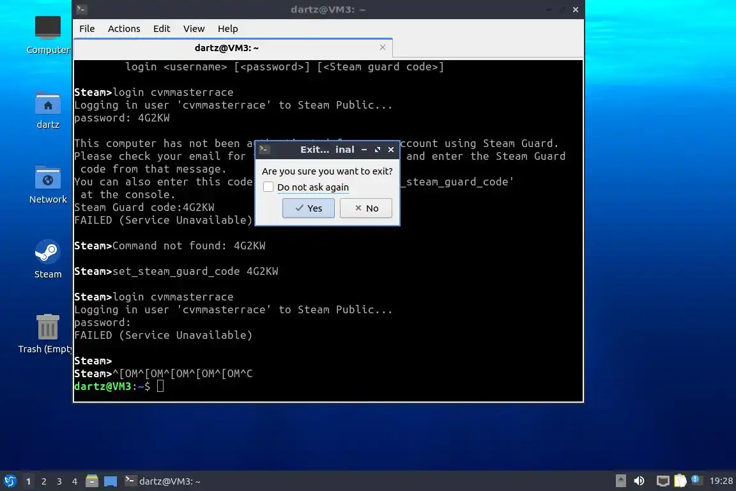Select the dartz home folder icon
This screenshot has width=736, height=491.
(x=48, y=111)
